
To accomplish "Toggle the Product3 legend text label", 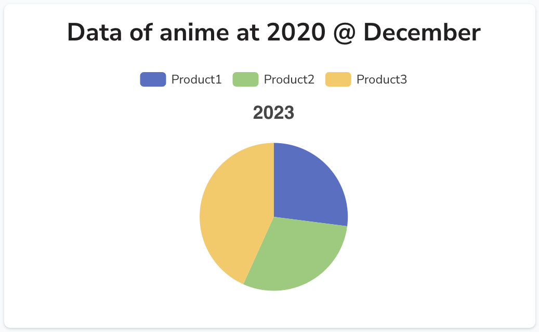I will (x=382, y=79).
